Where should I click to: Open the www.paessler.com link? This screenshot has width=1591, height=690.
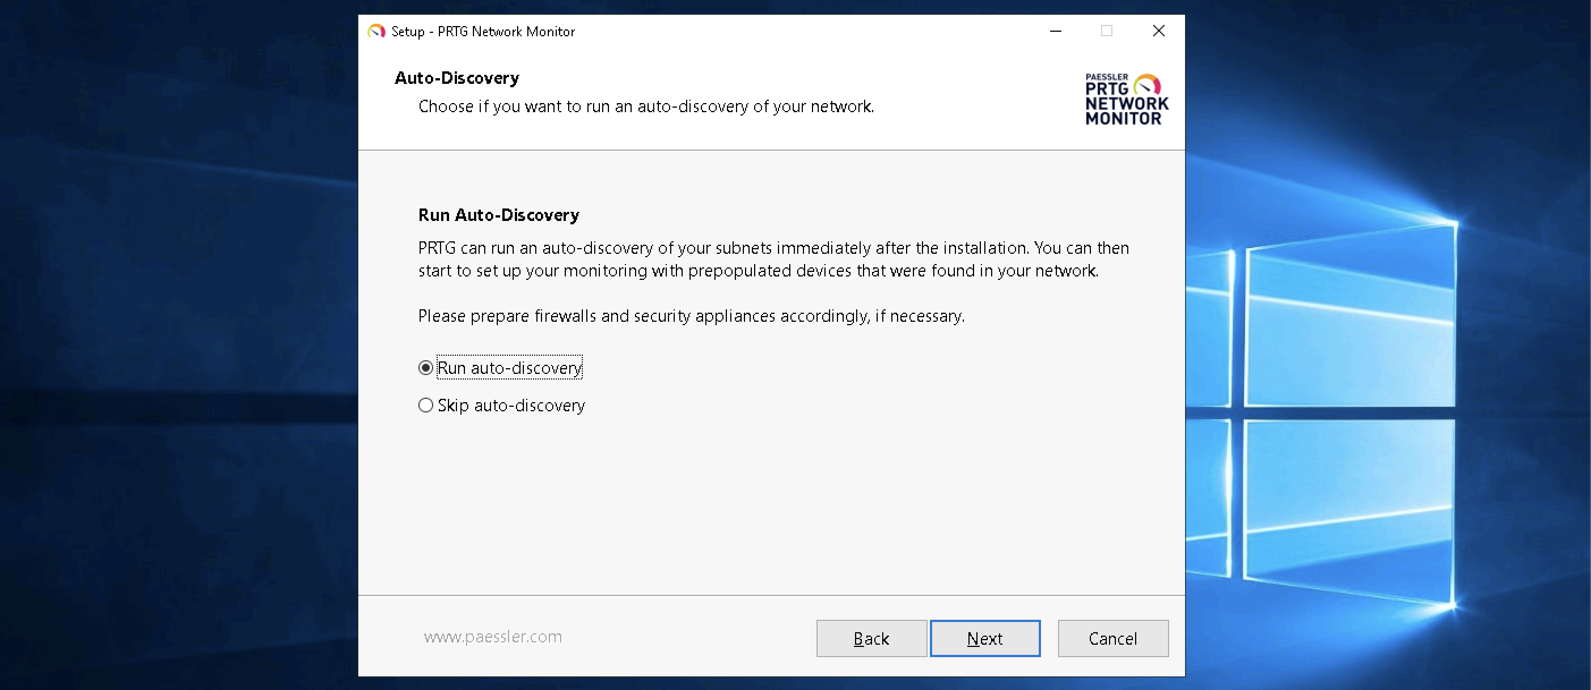[x=492, y=636]
